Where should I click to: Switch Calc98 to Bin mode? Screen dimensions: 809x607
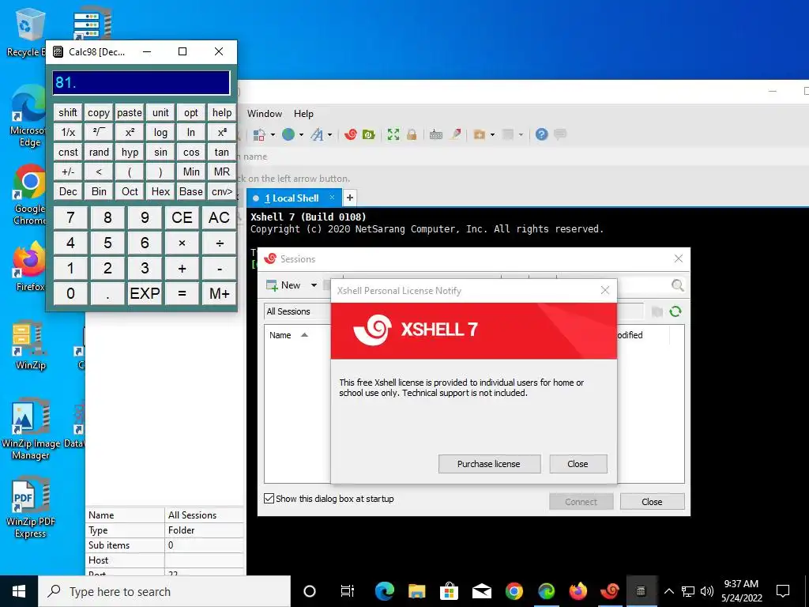[99, 191]
